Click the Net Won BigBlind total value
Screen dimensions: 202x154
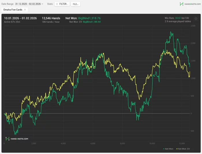click(x=89, y=18)
